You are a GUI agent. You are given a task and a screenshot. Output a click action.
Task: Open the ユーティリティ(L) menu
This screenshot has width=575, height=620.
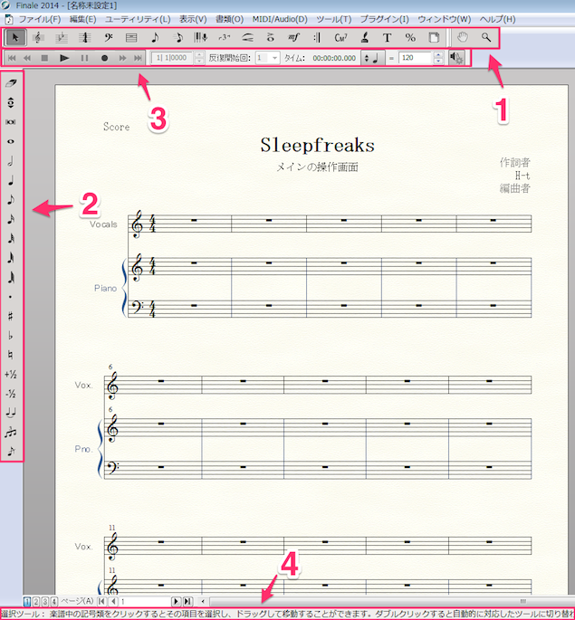pos(138,19)
